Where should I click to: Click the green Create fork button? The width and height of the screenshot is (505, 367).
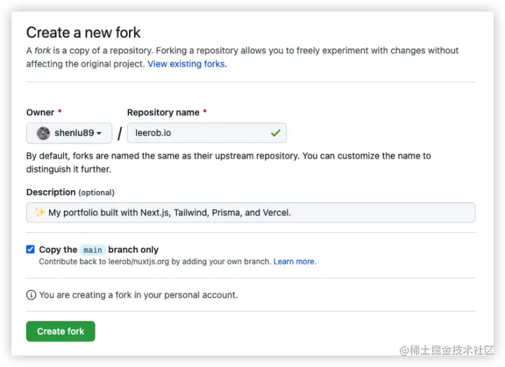point(60,331)
